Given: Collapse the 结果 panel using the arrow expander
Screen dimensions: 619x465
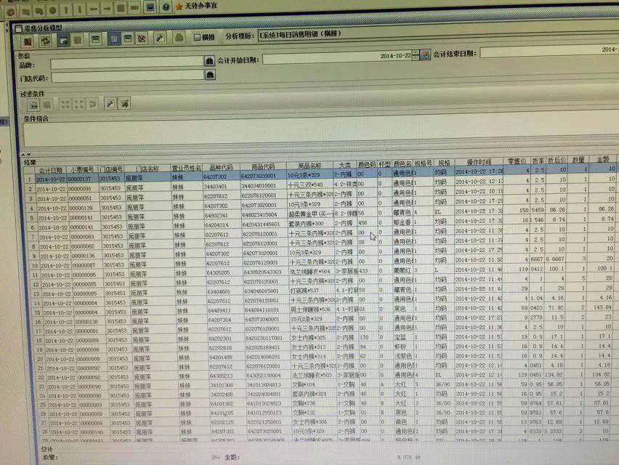Looking at the screenshot, I should pyautogui.click(x=24, y=154).
